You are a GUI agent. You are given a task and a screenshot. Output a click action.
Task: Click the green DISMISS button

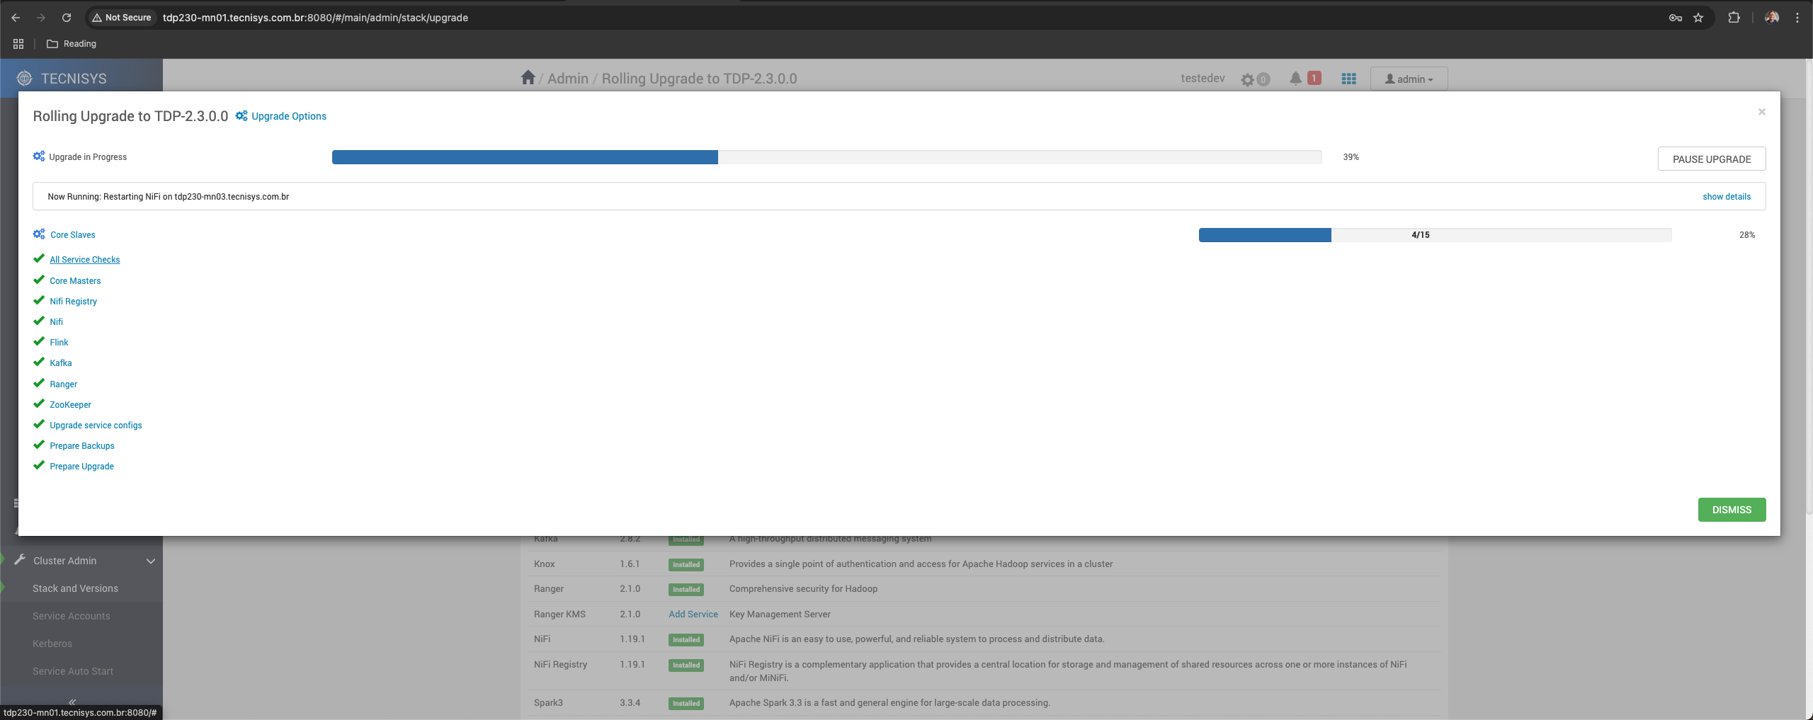[1731, 510]
